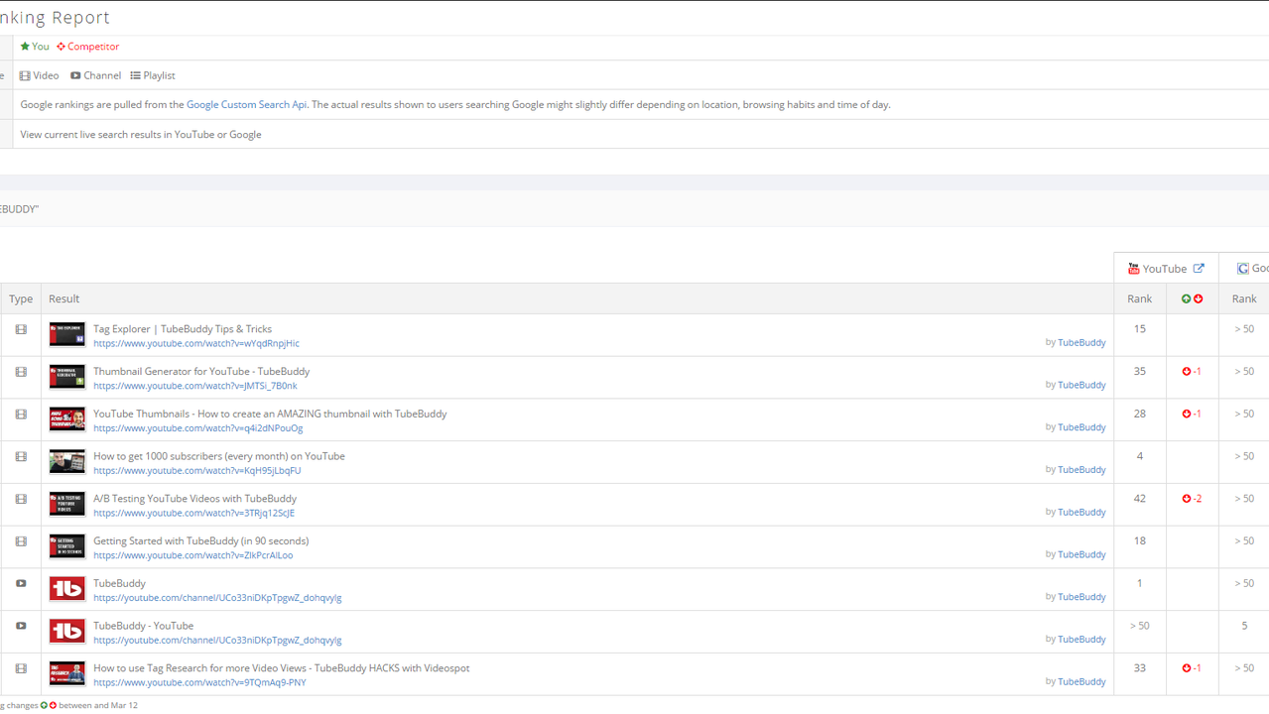
Task: Toggle the Channel type filter
Action: point(95,75)
